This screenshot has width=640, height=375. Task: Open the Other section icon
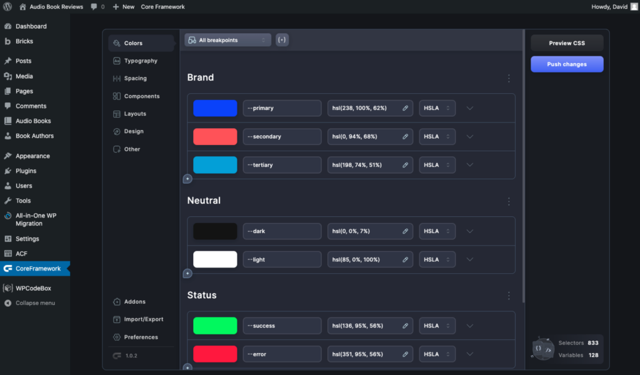point(116,149)
